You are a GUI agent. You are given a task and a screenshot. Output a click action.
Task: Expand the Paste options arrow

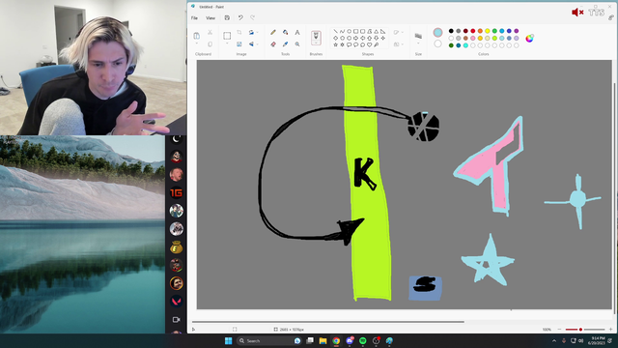click(x=197, y=43)
